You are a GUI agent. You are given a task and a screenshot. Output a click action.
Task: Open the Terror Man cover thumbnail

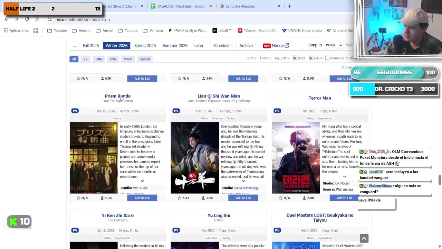point(296,158)
